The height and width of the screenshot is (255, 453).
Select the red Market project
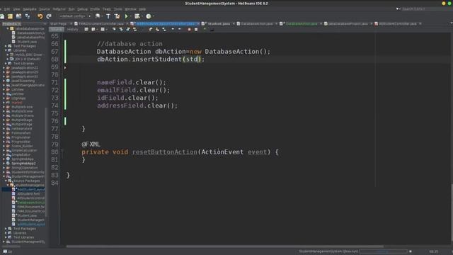17,102
